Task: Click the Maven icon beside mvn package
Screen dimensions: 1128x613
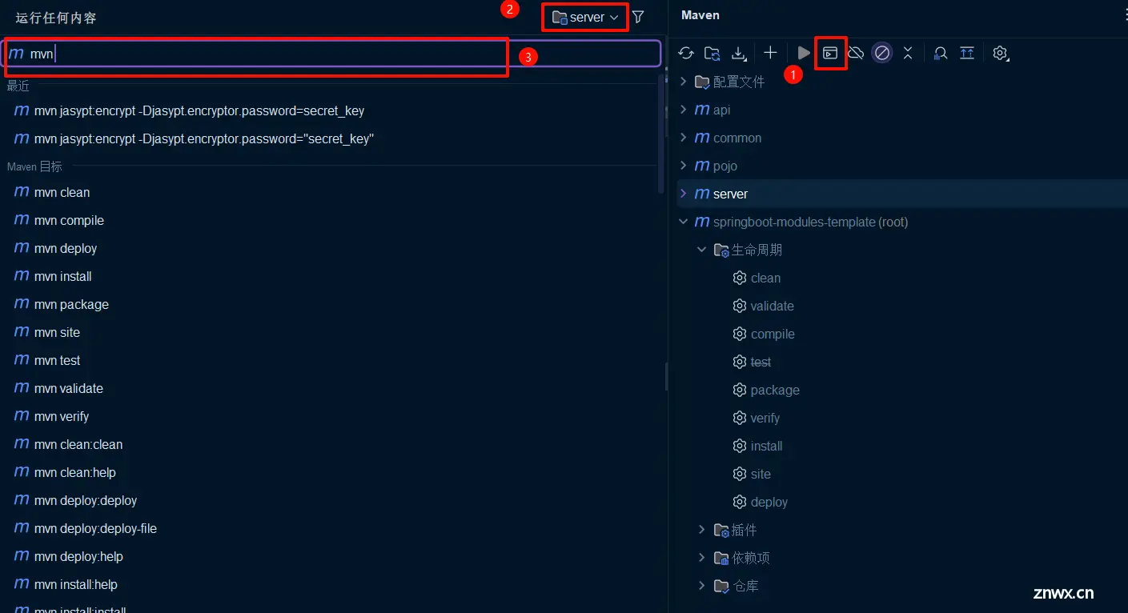Action: [22, 304]
